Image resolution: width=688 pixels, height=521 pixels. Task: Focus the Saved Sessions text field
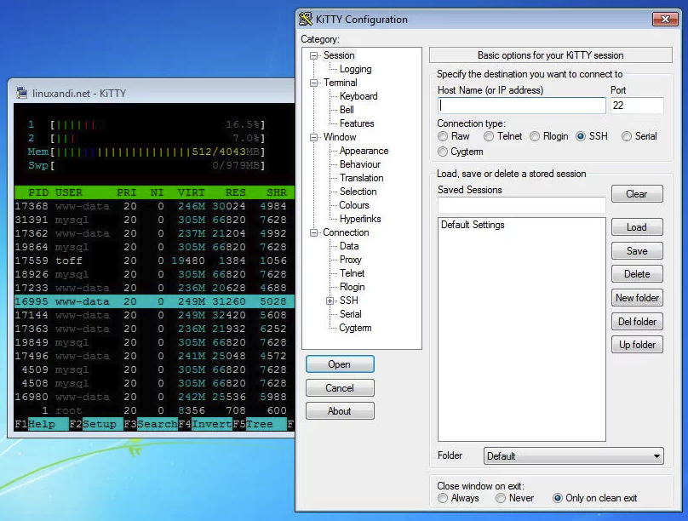(522, 205)
